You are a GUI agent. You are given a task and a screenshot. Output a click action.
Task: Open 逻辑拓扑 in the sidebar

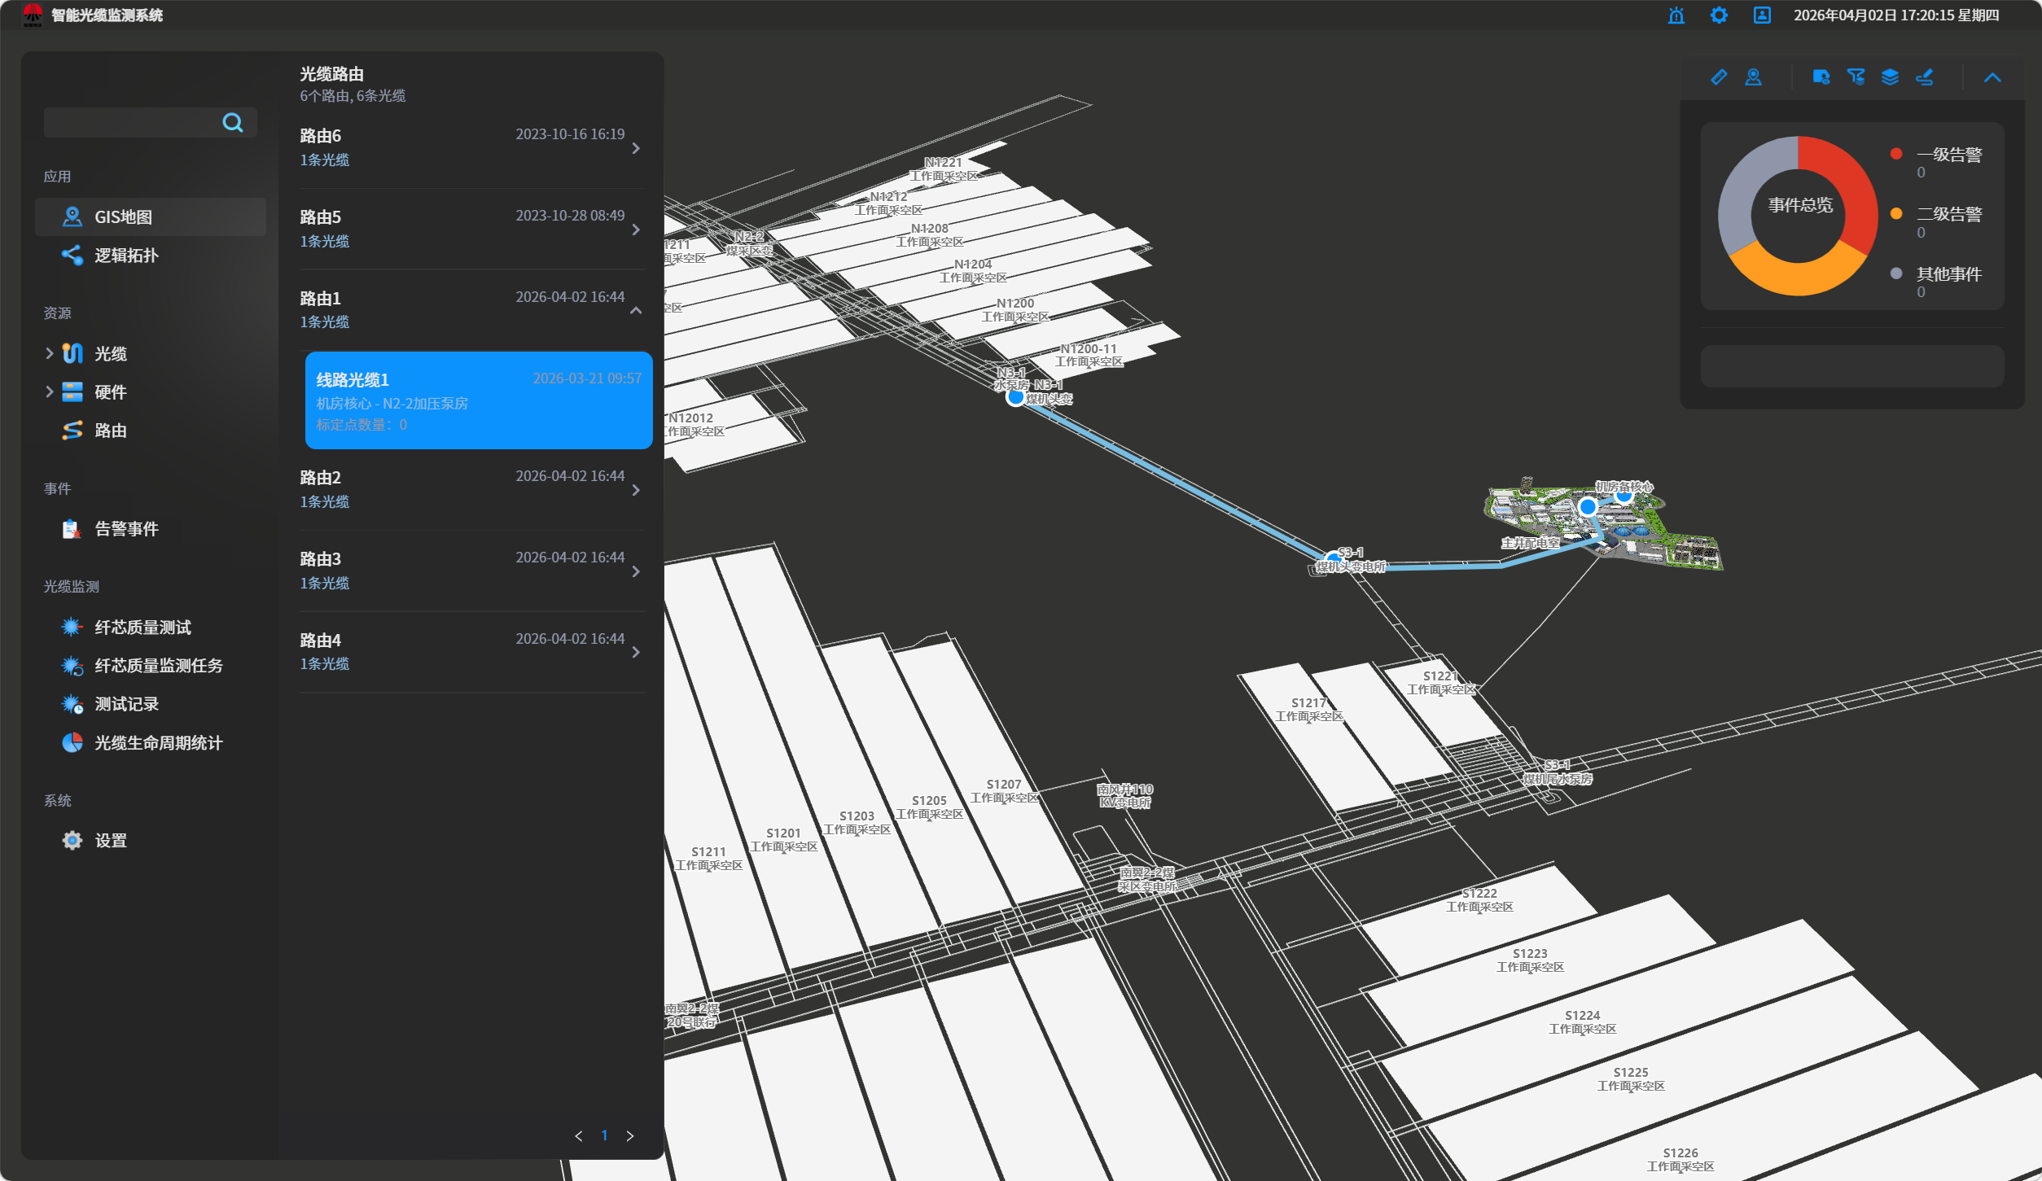126,256
